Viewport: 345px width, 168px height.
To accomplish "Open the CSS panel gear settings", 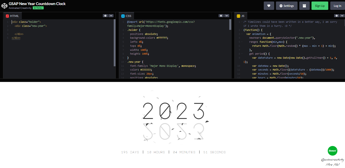I will point(221,15).
